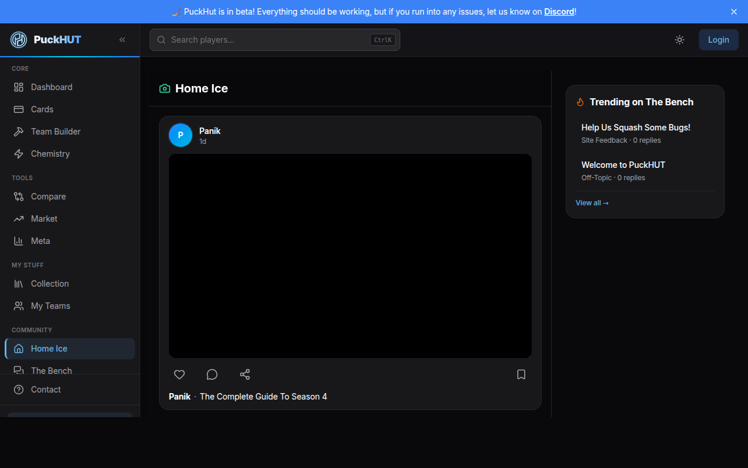Open comments via the speech bubble icon
This screenshot has height=468, width=748.
[x=212, y=374]
